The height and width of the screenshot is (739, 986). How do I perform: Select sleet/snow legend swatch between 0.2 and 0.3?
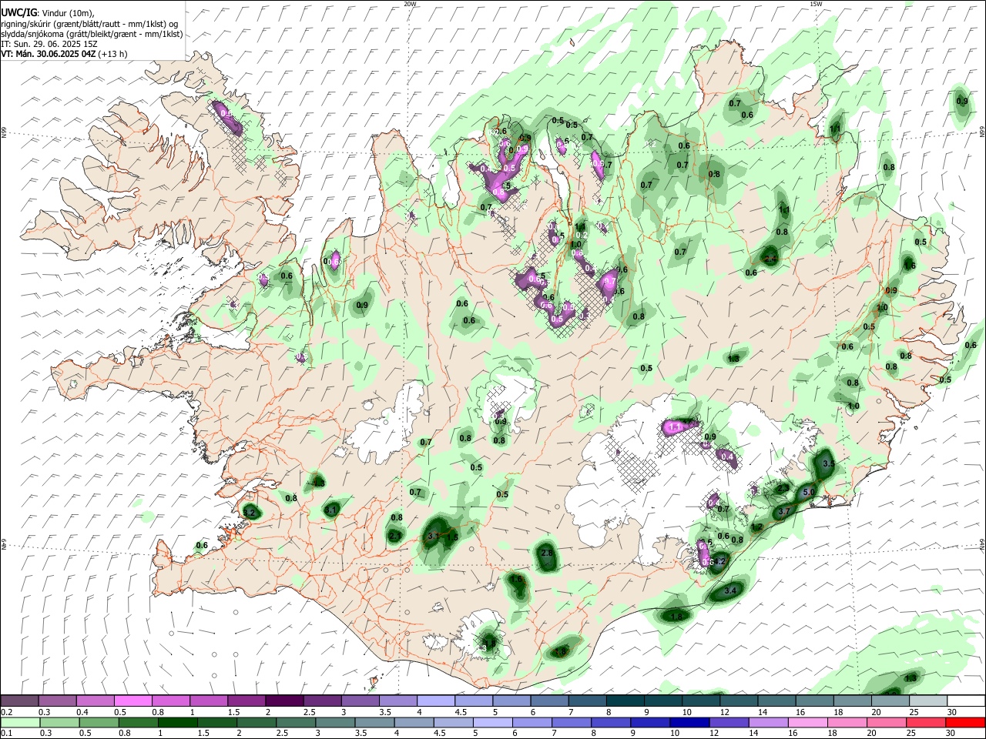(x=19, y=701)
